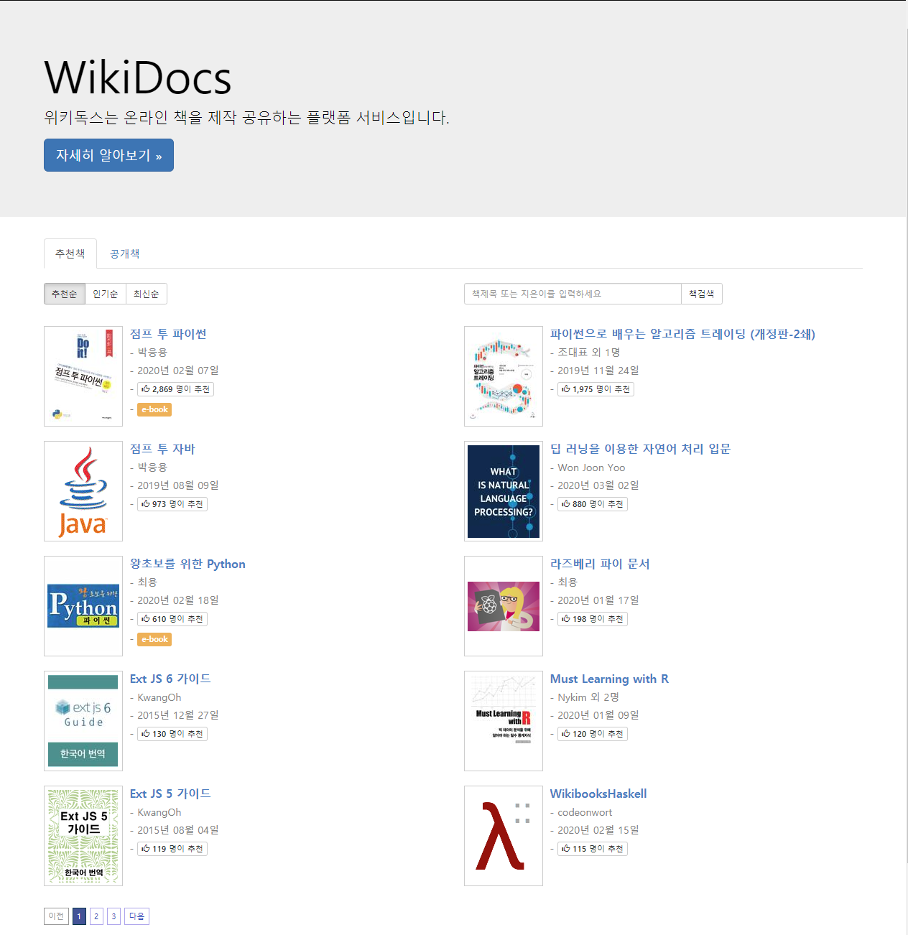Open the 라즈베리 파이 문서 cover image
The image size is (908, 935).
pyautogui.click(x=504, y=606)
